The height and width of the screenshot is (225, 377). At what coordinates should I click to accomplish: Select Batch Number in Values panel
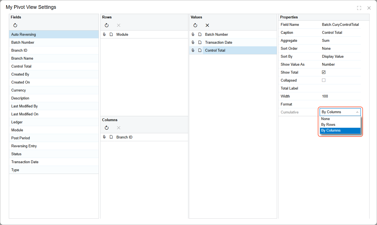[x=240, y=34]
